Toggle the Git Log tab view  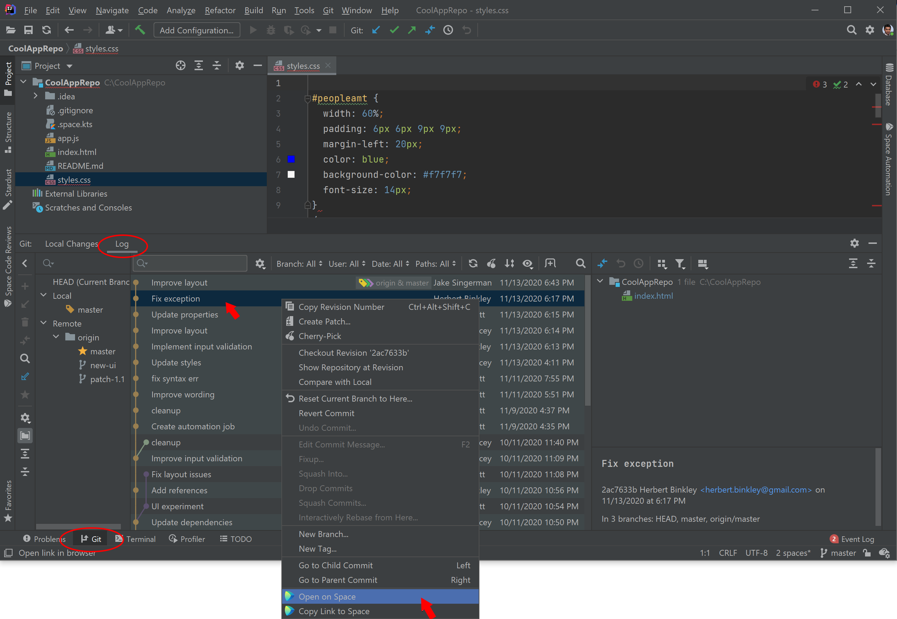121,244
